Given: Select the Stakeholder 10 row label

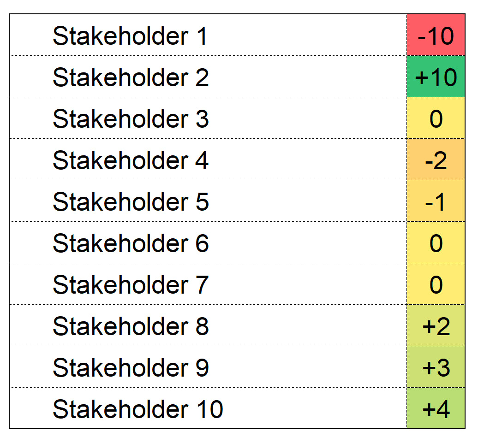Looking at the screenshot, I should click(137, 409).
